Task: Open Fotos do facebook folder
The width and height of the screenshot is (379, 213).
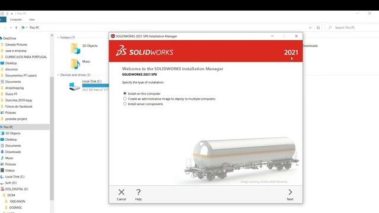Action: 18,106
